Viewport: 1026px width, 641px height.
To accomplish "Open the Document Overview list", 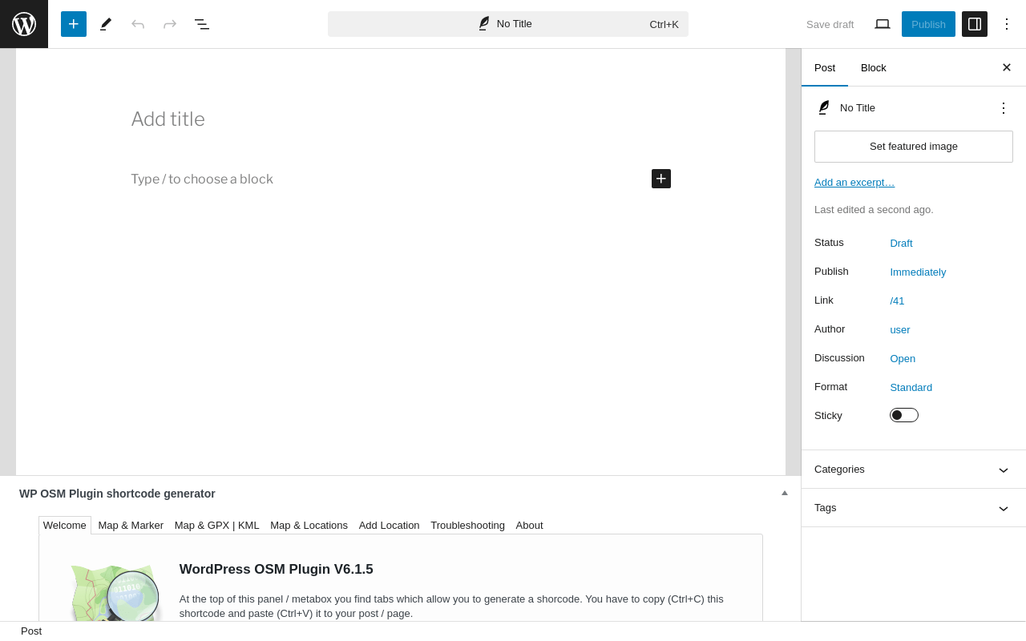I will (x=202, y=24).
